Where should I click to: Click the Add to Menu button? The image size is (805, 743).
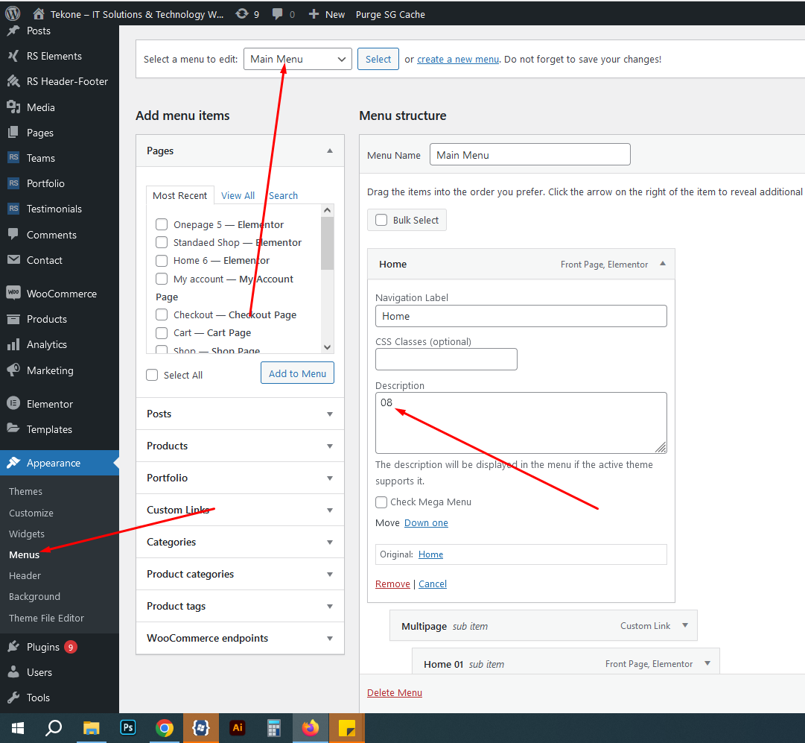[297, 373]
